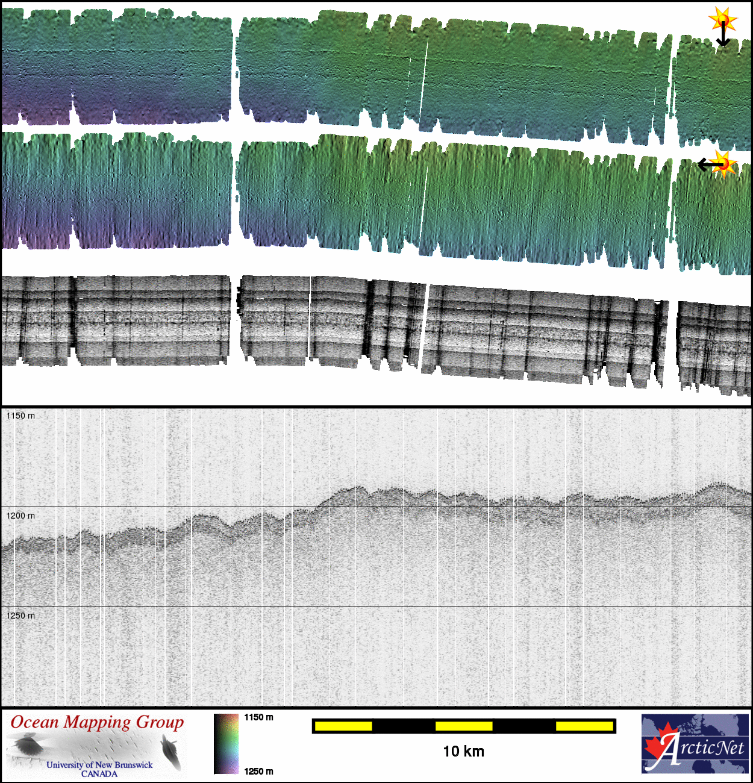Screen dimensions: 753x783
Task: Click the Ocean Mapping Group title text
Action: click(x=97, y=722)
